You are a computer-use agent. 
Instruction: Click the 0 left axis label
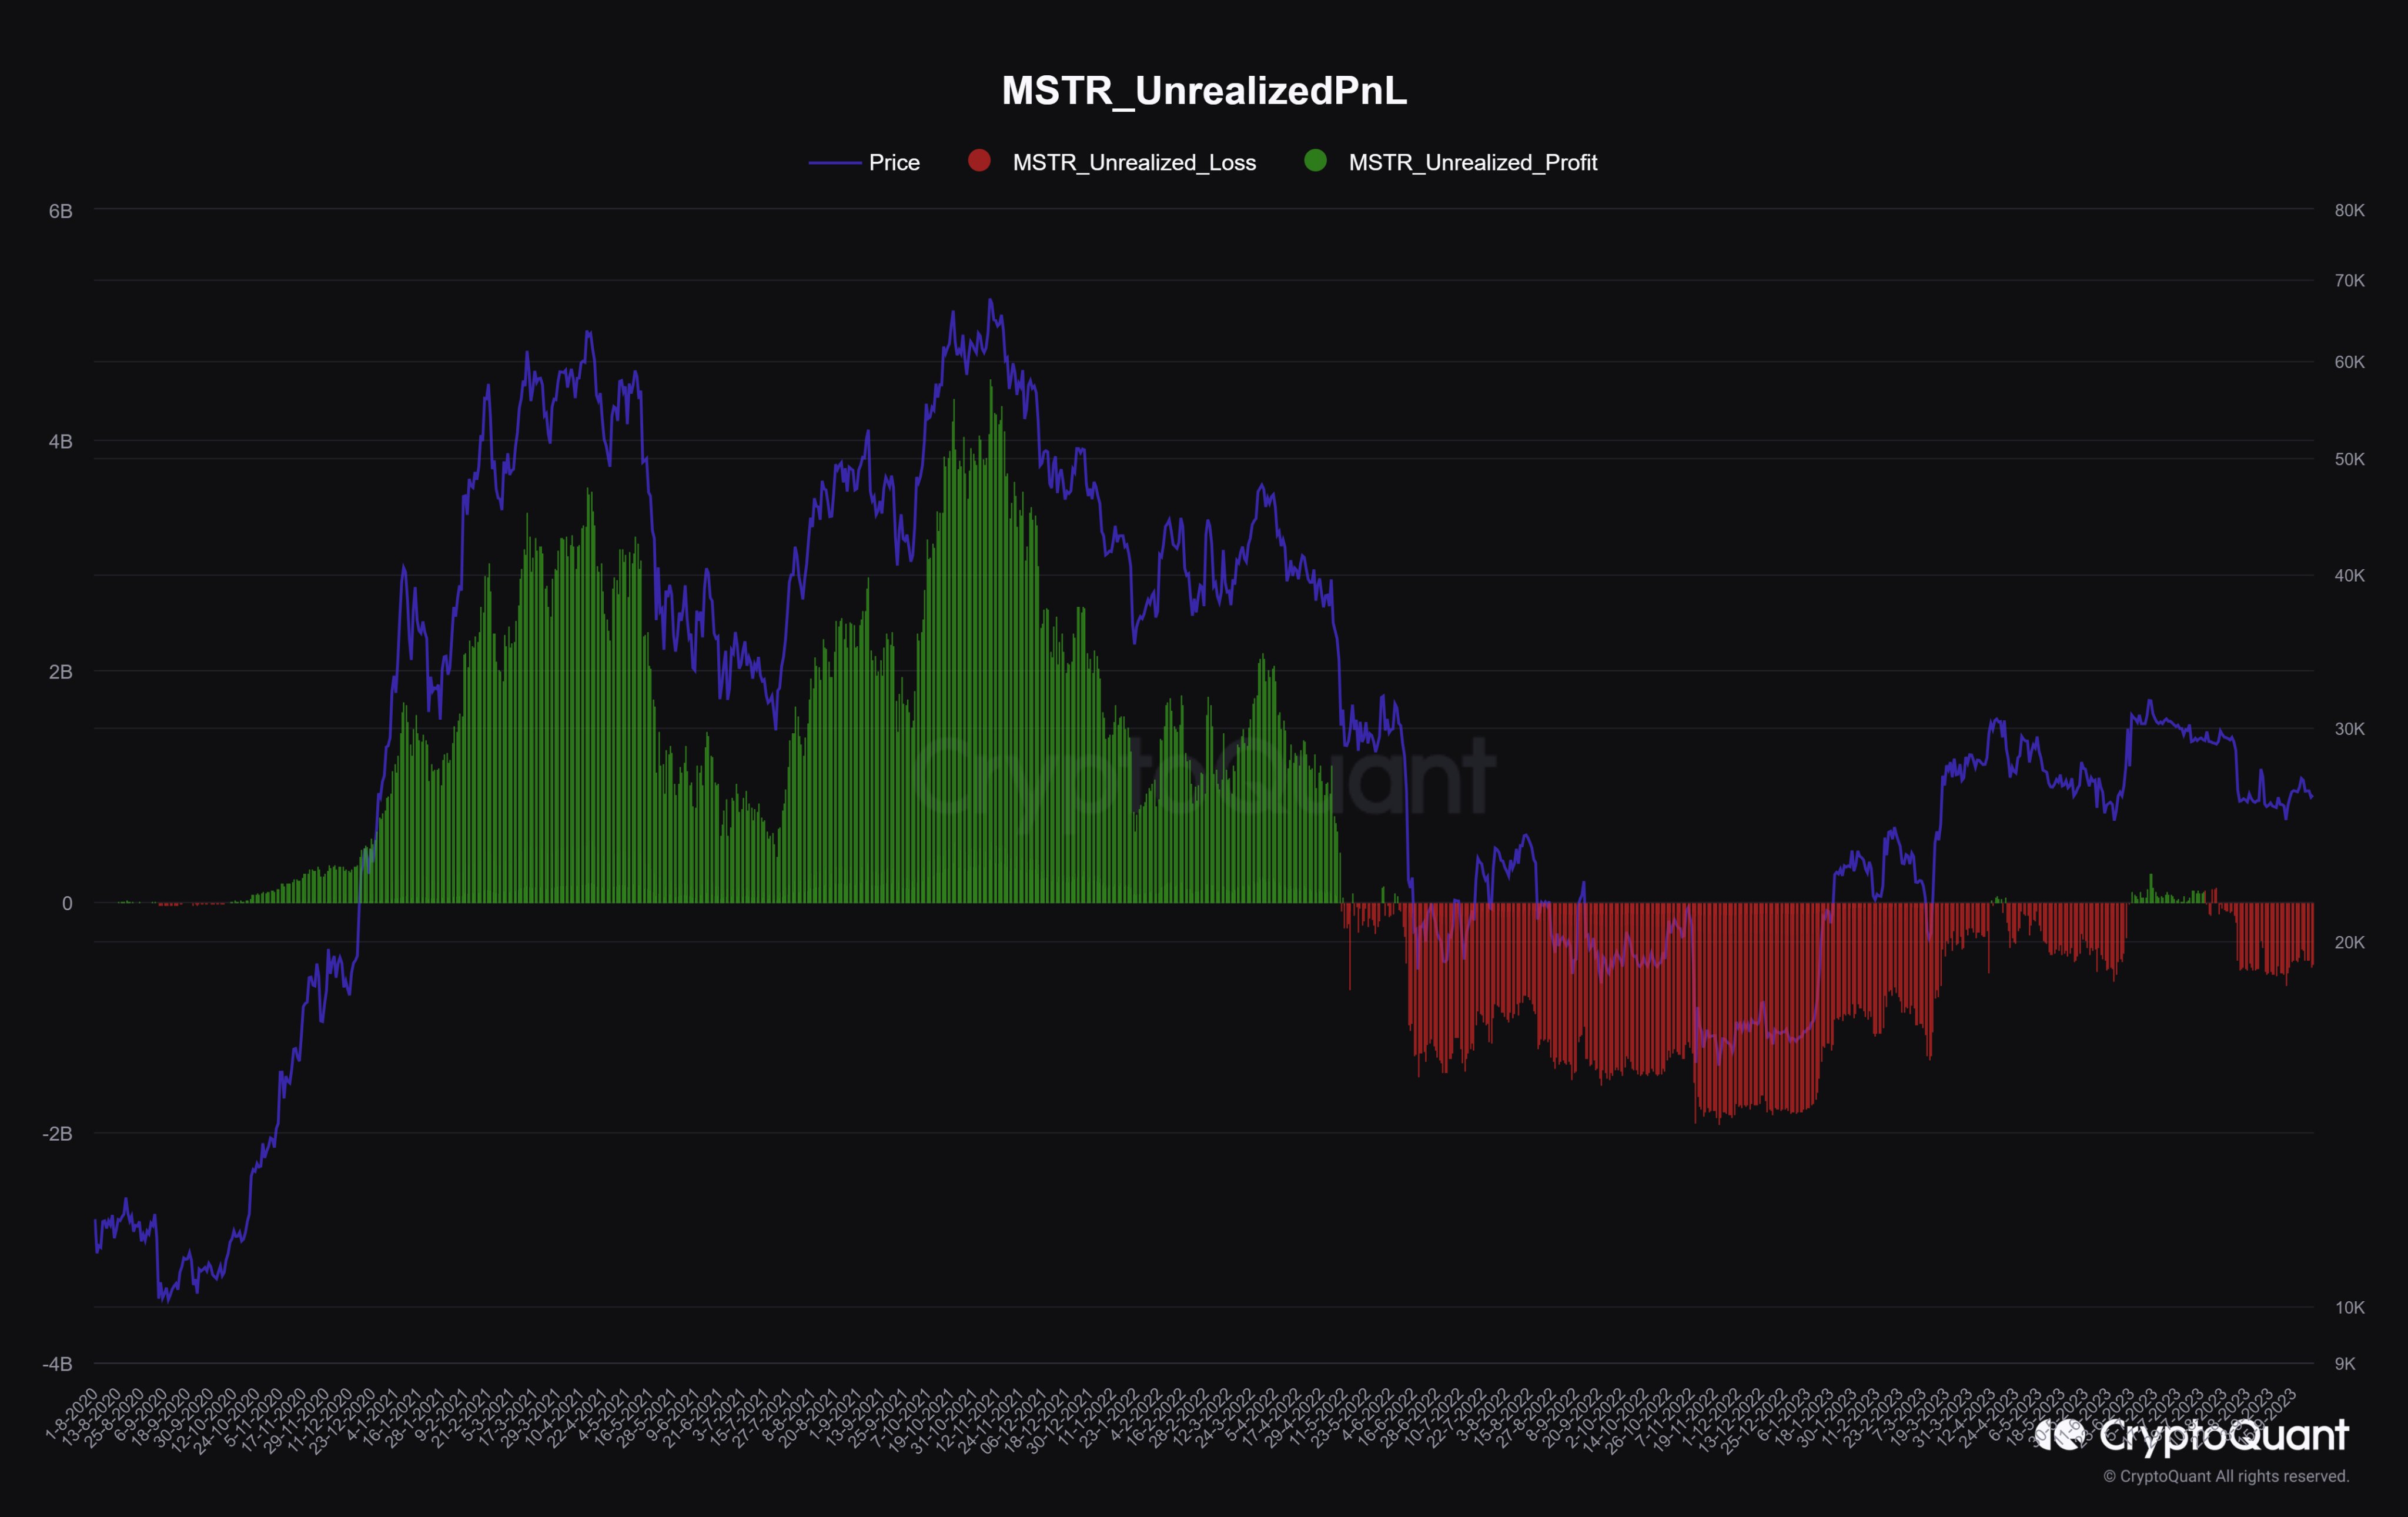67,903
